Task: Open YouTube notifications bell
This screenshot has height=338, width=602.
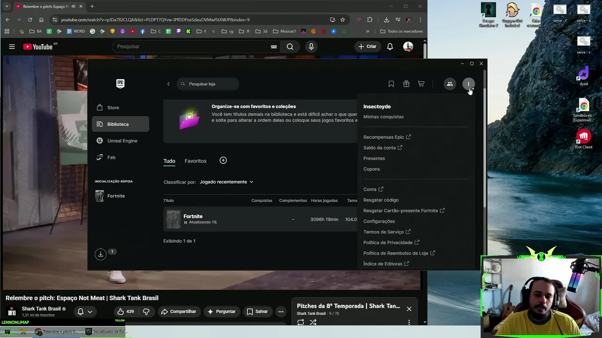Action: [390, 46]
